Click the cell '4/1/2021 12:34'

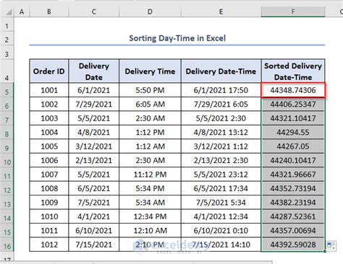221,216
